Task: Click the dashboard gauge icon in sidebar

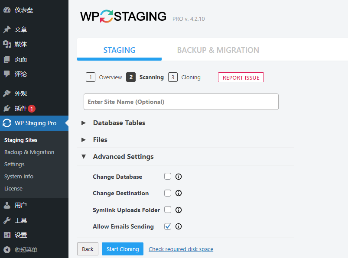Action: click(7, 10)
